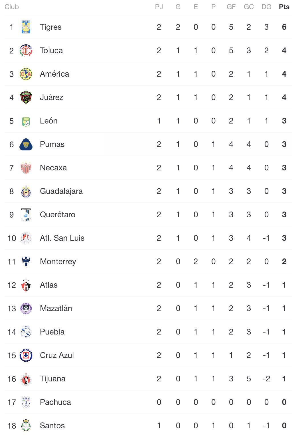Open the Guadalajara team link

tap(61, 191)
